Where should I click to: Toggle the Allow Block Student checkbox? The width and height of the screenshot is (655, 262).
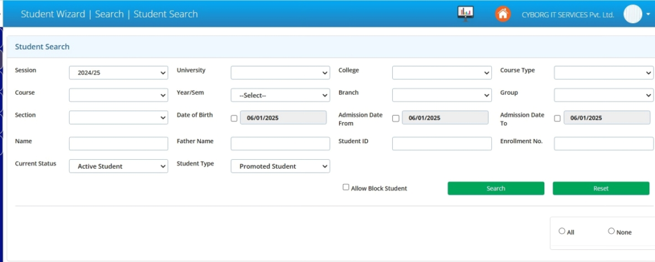point(346,187)
